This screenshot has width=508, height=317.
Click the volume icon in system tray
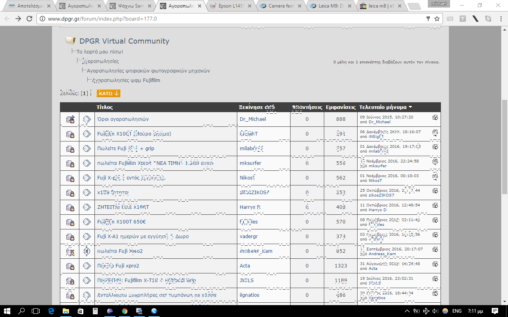(x=435, y=311)
